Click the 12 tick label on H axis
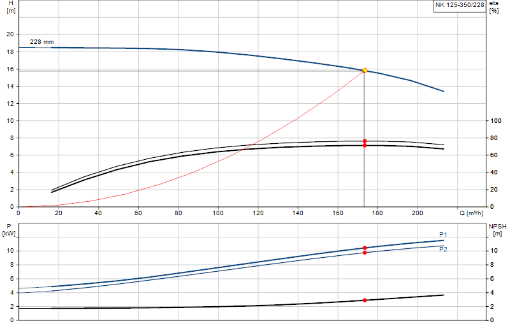The height and width of the screenshot is (331, 510). click(x=10, y=103)
